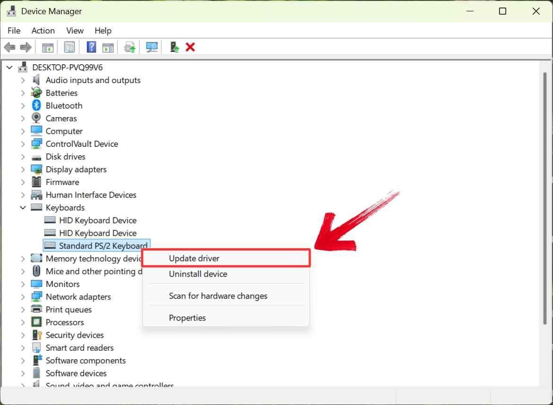The width and height of the screenshot is (553, 405).
Task: Expand the Monitors category chevron
Action: [23, 284]
